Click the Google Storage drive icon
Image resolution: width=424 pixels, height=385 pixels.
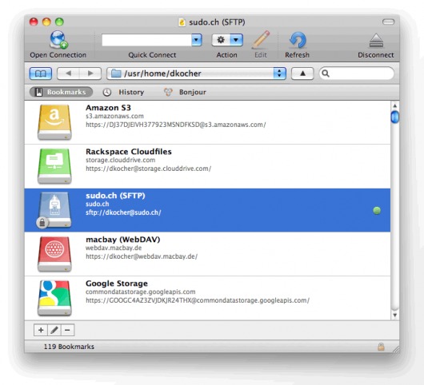pyautogui.click(x=54, y=298)
